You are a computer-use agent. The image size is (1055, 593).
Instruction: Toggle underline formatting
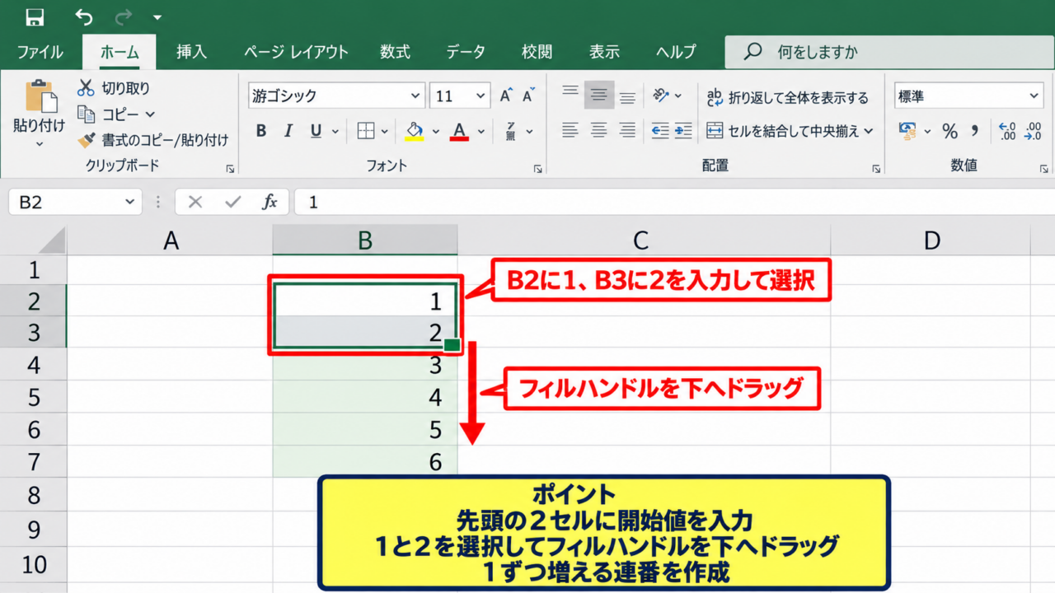316,131
